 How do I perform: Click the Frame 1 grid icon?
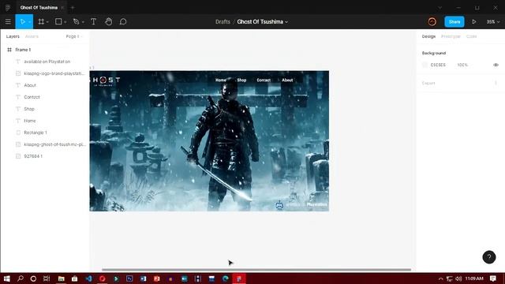pyautogui.click(x=9, y=50)
